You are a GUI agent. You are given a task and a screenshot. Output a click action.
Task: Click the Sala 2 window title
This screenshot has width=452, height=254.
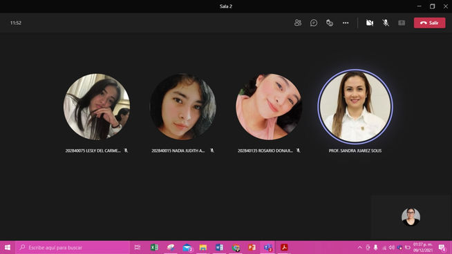tap(226, 6)
